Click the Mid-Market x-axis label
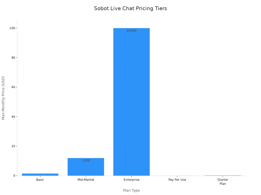This screenshot has height=195, width=261. (x=86, y=180)
